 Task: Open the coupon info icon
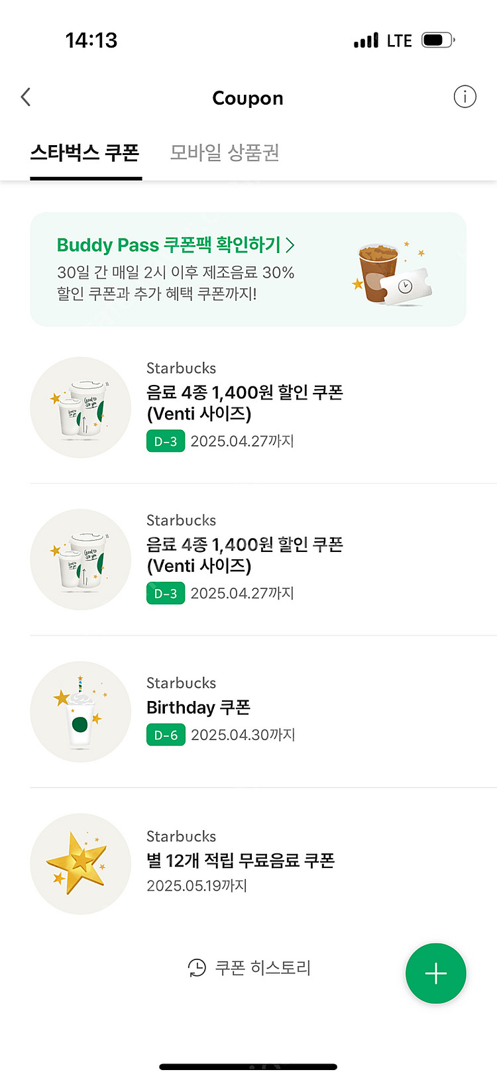coord(465,97)
